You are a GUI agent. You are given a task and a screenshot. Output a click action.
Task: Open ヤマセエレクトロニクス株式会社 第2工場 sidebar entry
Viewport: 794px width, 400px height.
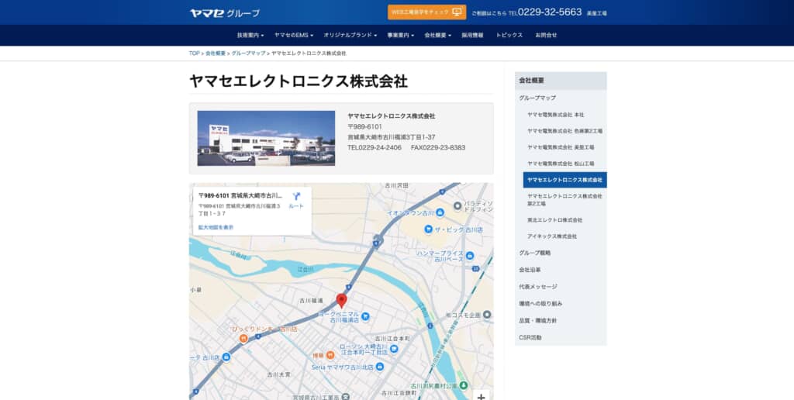(564, 199)
